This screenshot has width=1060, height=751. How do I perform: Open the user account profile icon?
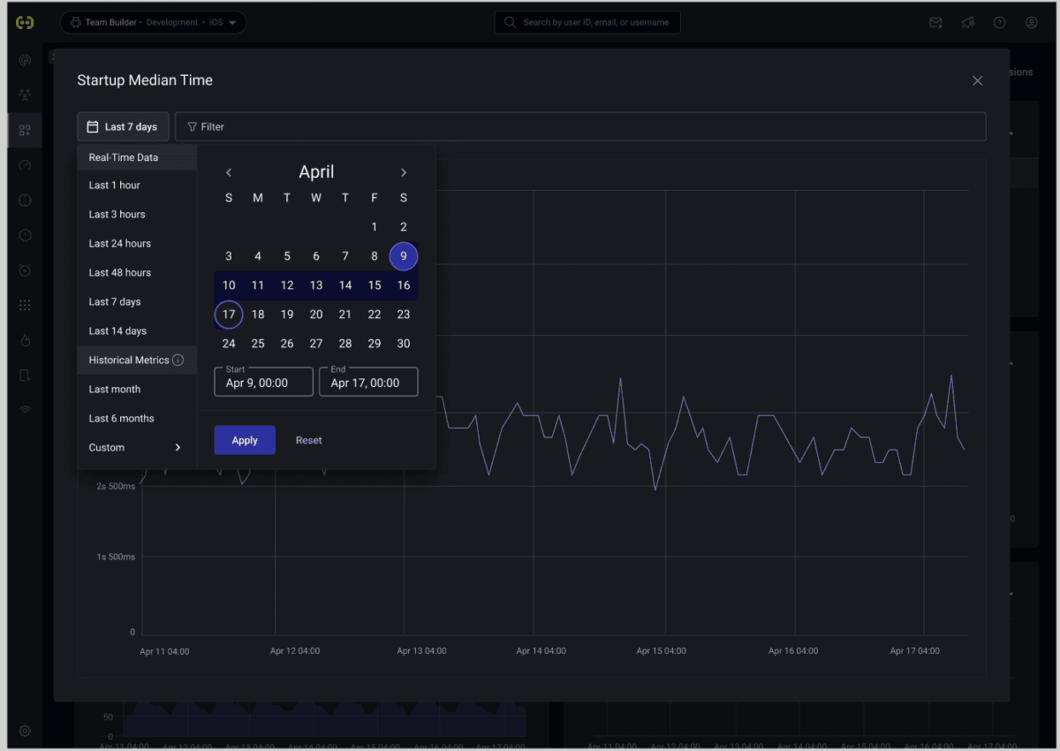pyautogui.click(x=1031, y=23)
